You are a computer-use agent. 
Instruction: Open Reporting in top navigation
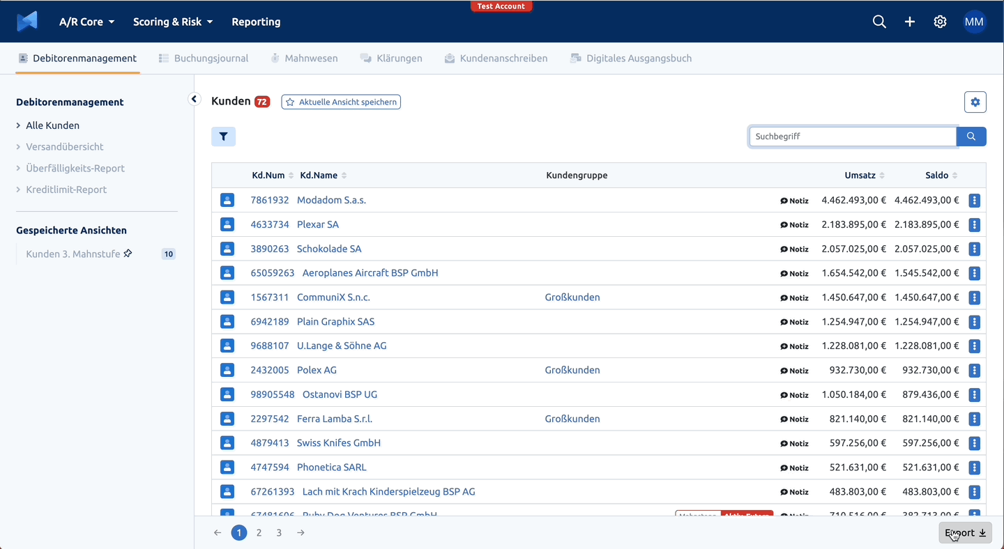pos(256,22)
